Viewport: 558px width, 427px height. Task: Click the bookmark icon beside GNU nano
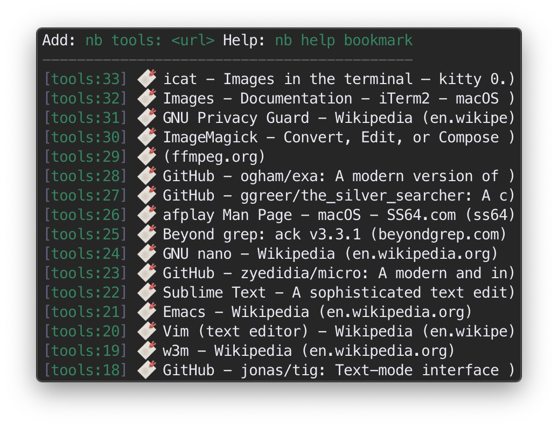tap(147, 254)
